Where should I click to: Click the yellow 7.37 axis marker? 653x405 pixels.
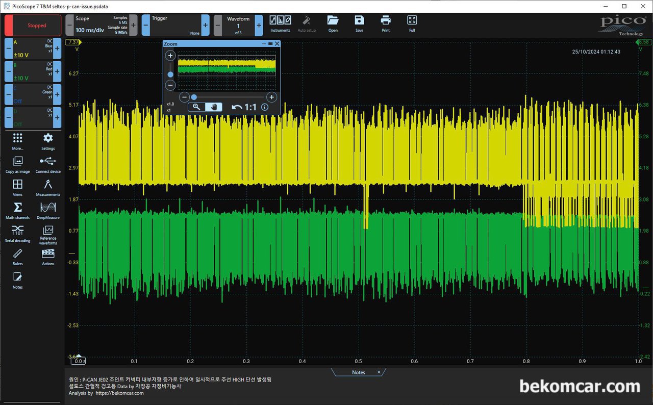click(x=73, y=42)
